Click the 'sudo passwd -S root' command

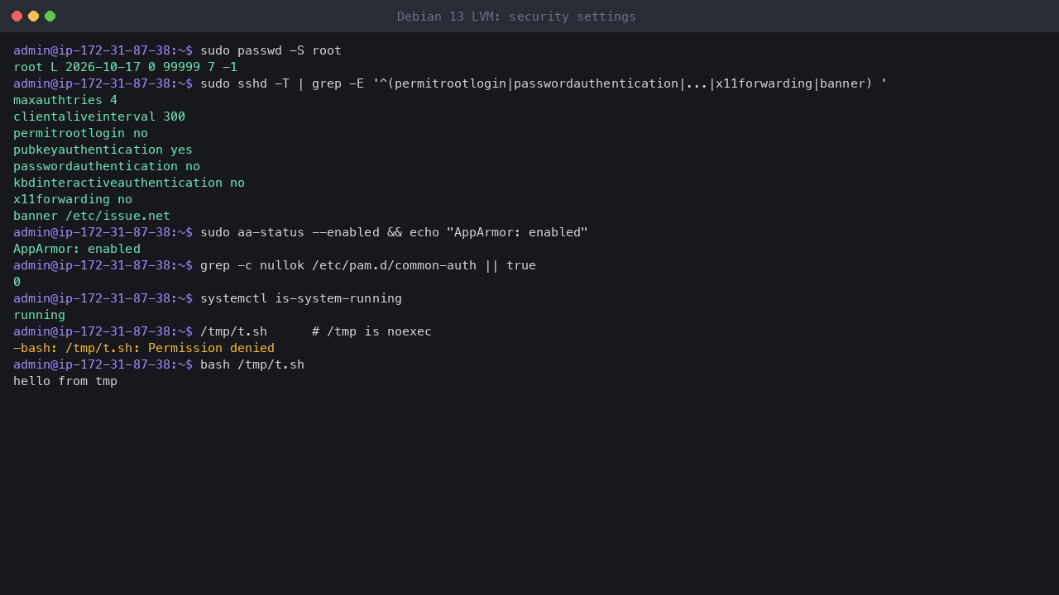pos(271,50)
